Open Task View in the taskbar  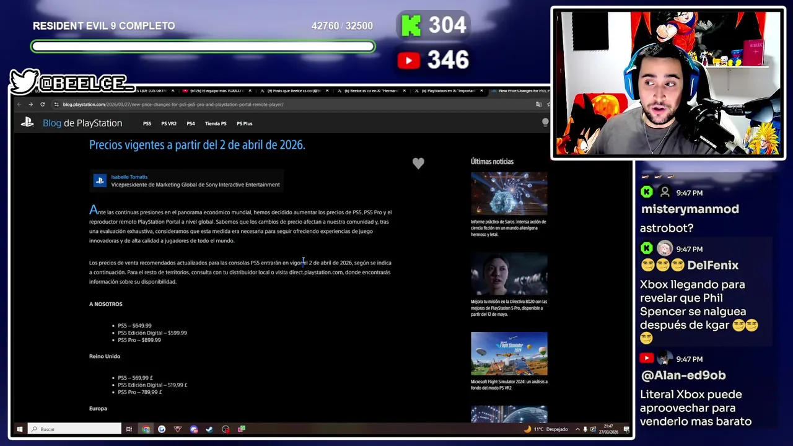pyautogui.click(x=129, y=429)
